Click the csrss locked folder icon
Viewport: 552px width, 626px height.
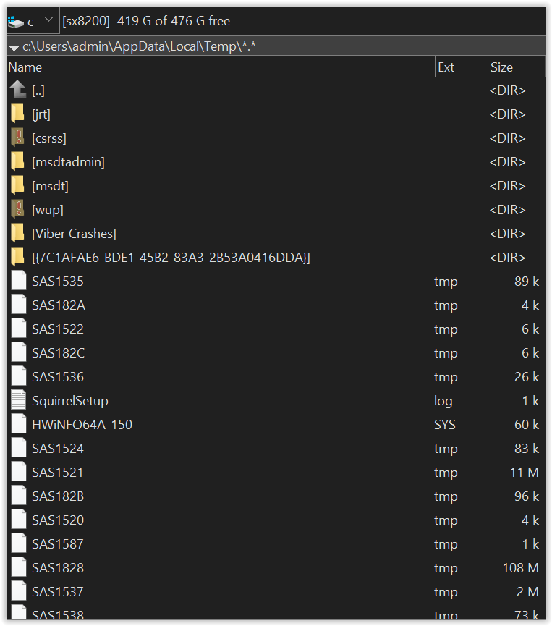pos(18,138)
